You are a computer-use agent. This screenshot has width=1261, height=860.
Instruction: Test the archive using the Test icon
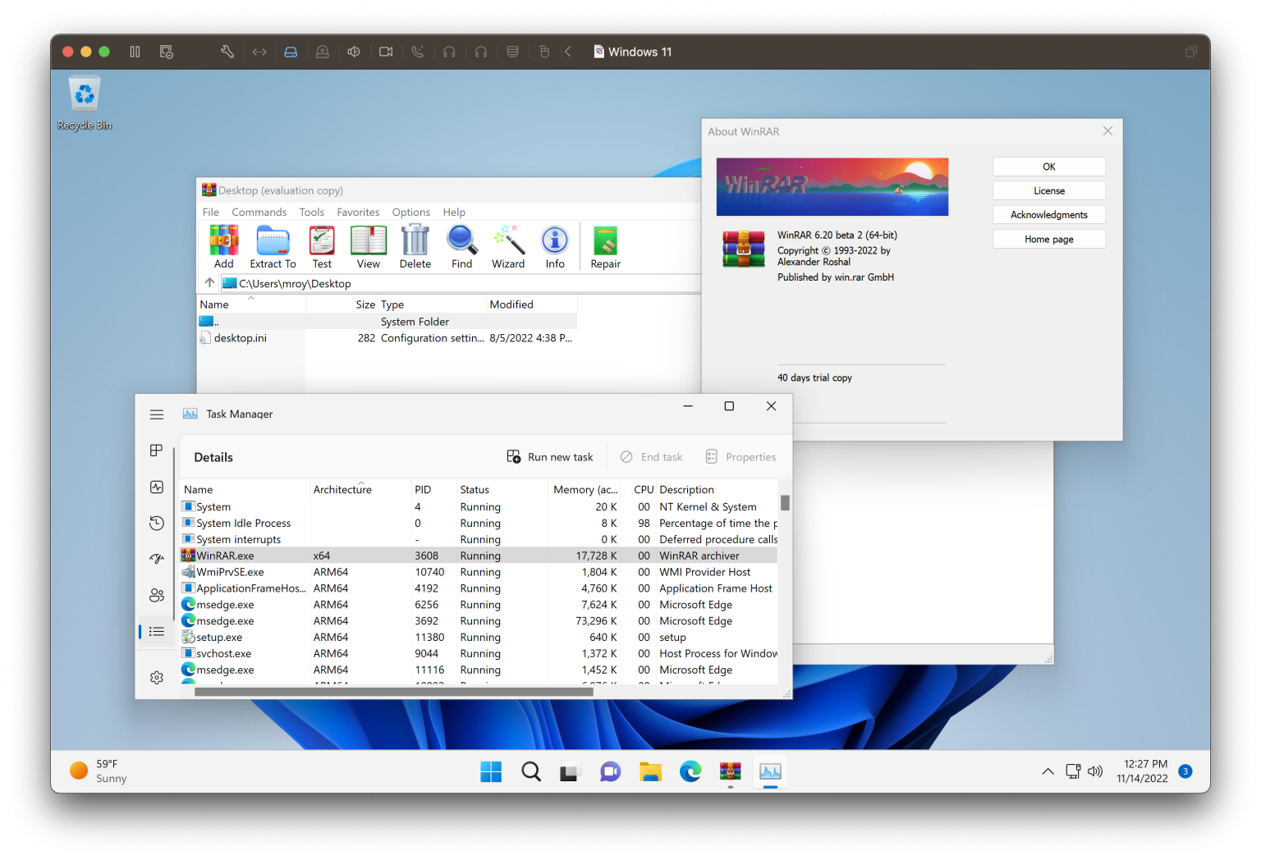[x=321, y=246]
